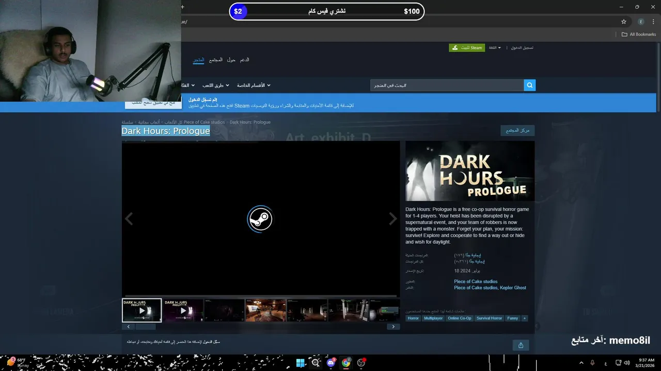
Task: Open حول about tab
Action: coord(231,60)
